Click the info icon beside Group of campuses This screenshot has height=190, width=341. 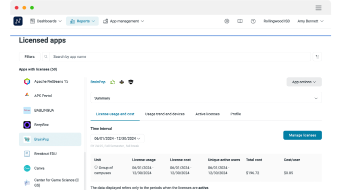pos(96,168)
